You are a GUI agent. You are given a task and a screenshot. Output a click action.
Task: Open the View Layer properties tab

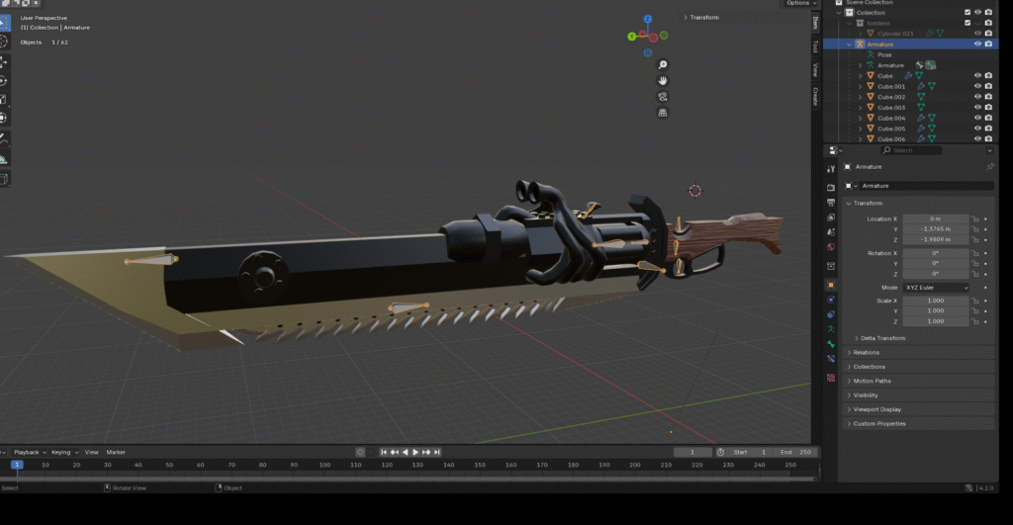click(831, 217)
